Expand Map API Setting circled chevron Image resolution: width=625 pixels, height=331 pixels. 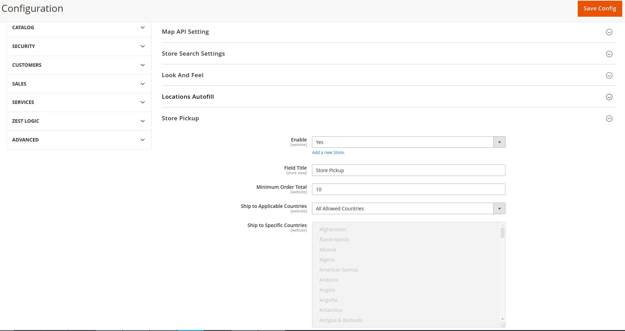tap(609, 32)
